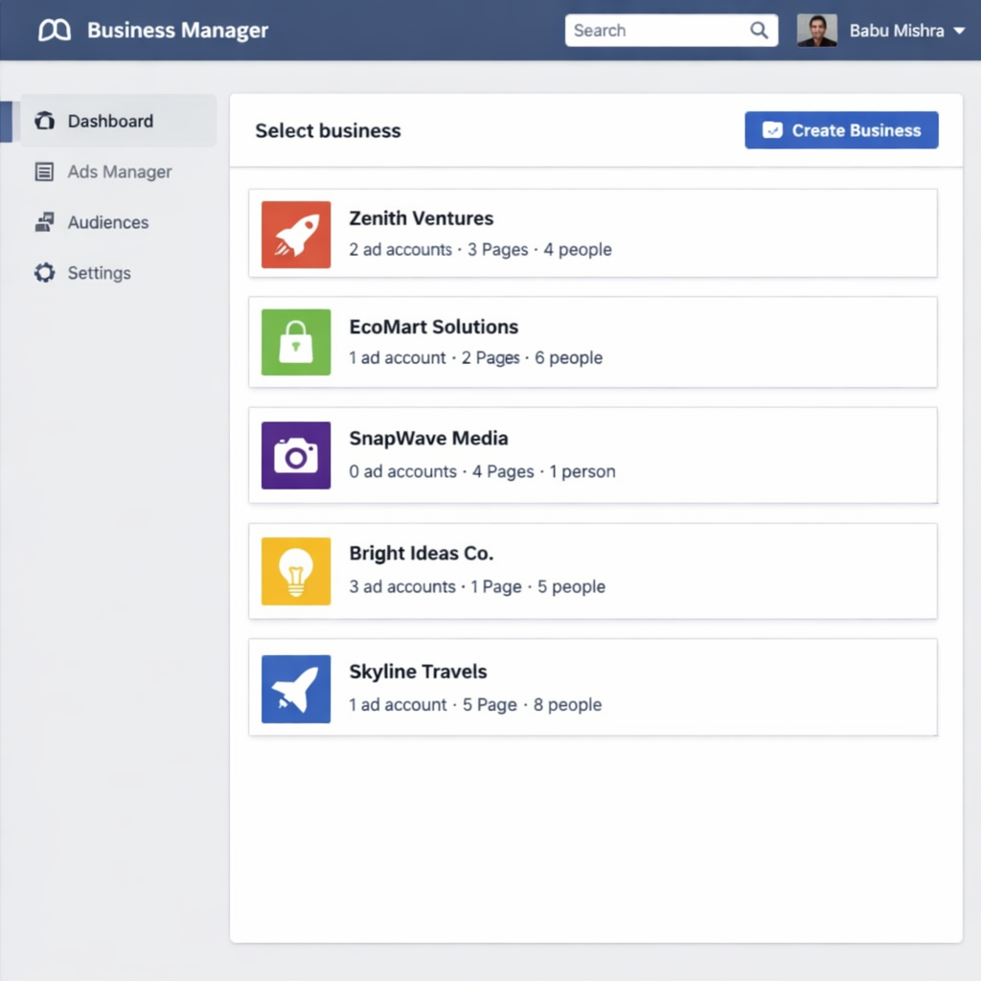Open the EcoMart Solutions business name
The image size is (981, 981).
click(x=434, y=327)
